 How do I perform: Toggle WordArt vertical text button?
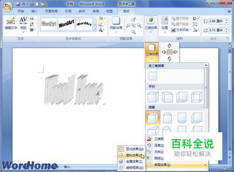pyautogui.click(x=32, y=24)
